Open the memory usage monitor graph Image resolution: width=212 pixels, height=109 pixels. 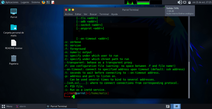(143, 2)
